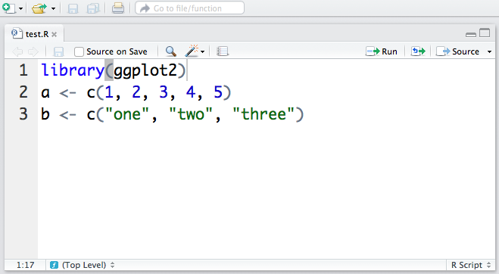This screenshot has height=274, width=499.
Task: Go forward to next source location
Action: click(33, 51)
